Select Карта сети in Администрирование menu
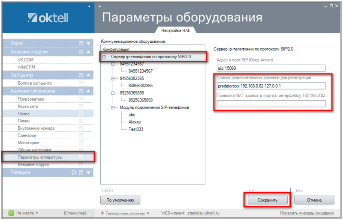Viewport: 343px width, 220px height. coord(29,106)
